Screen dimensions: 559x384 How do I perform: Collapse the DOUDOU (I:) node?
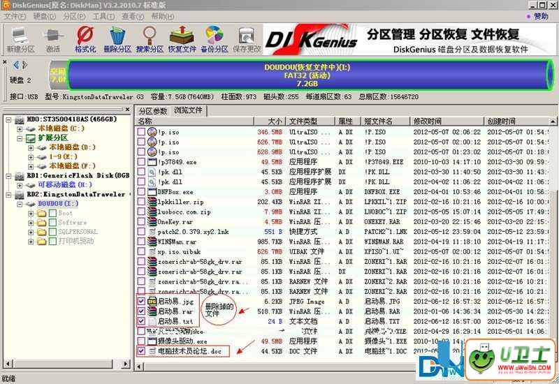[20, 204]
